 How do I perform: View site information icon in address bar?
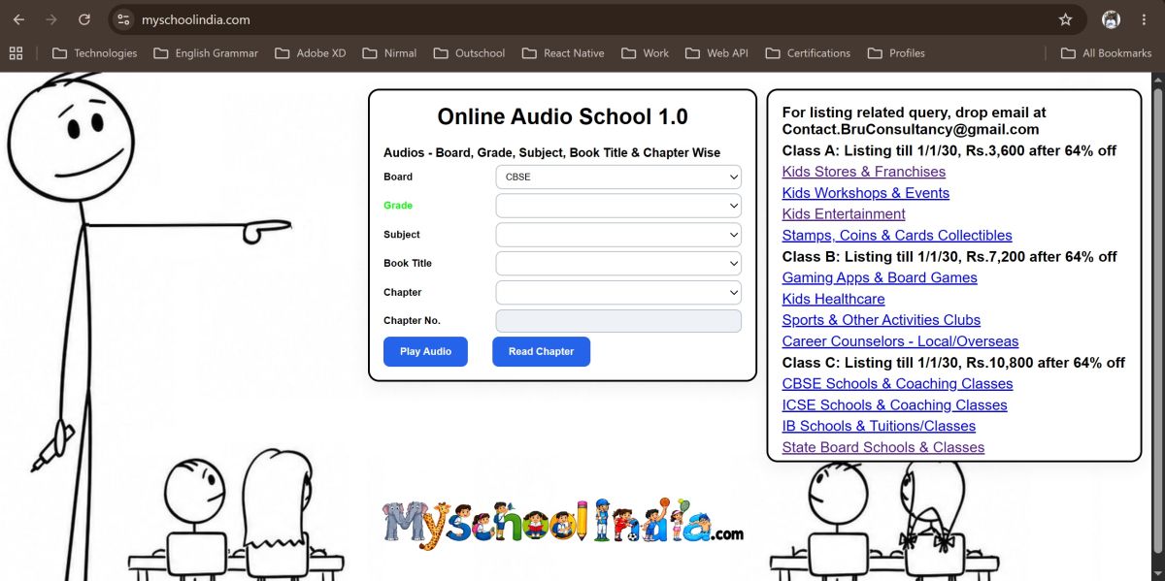(x=122, y=19)
